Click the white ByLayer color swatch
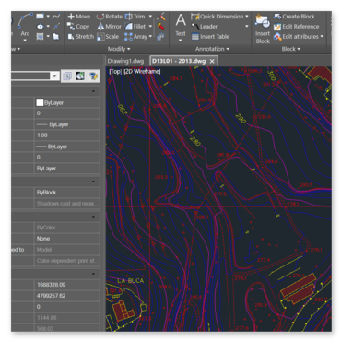341x341 pixels. [x=40, y=102]
